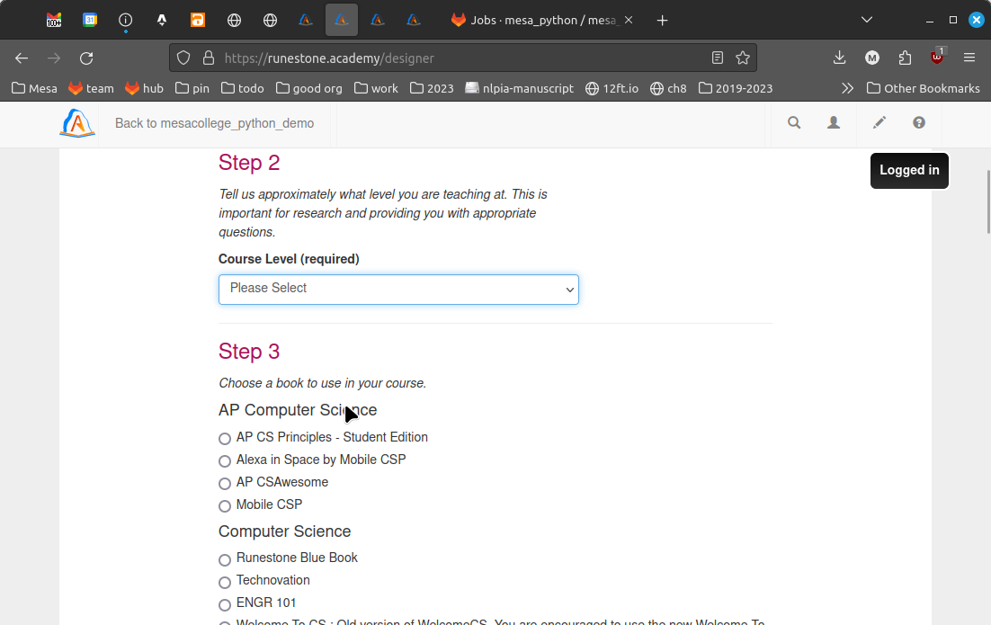Screen dimensions: 991x625
Task: Reload the page with the refresh icon
Action: tap(86, 58)
